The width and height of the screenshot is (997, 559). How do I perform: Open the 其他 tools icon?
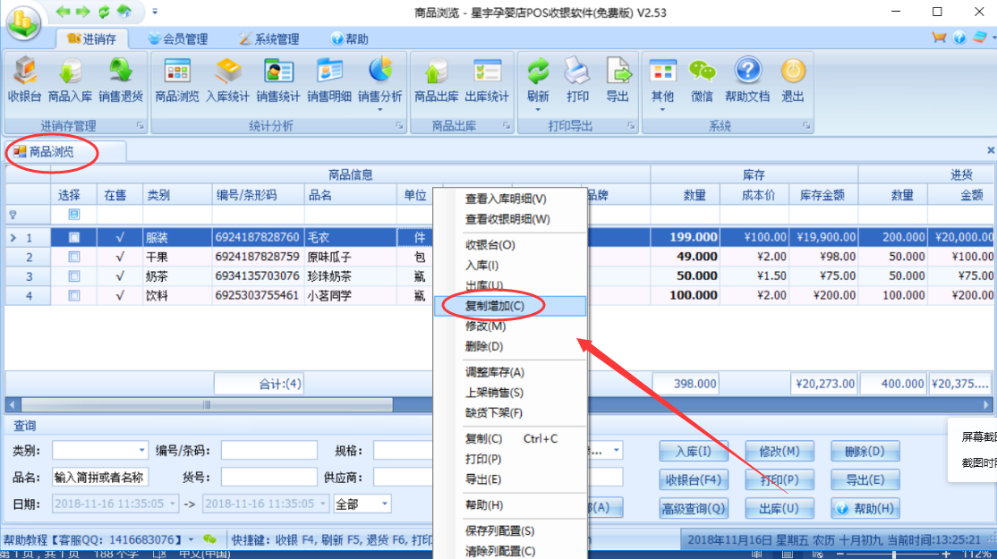(x=662, y=72)
